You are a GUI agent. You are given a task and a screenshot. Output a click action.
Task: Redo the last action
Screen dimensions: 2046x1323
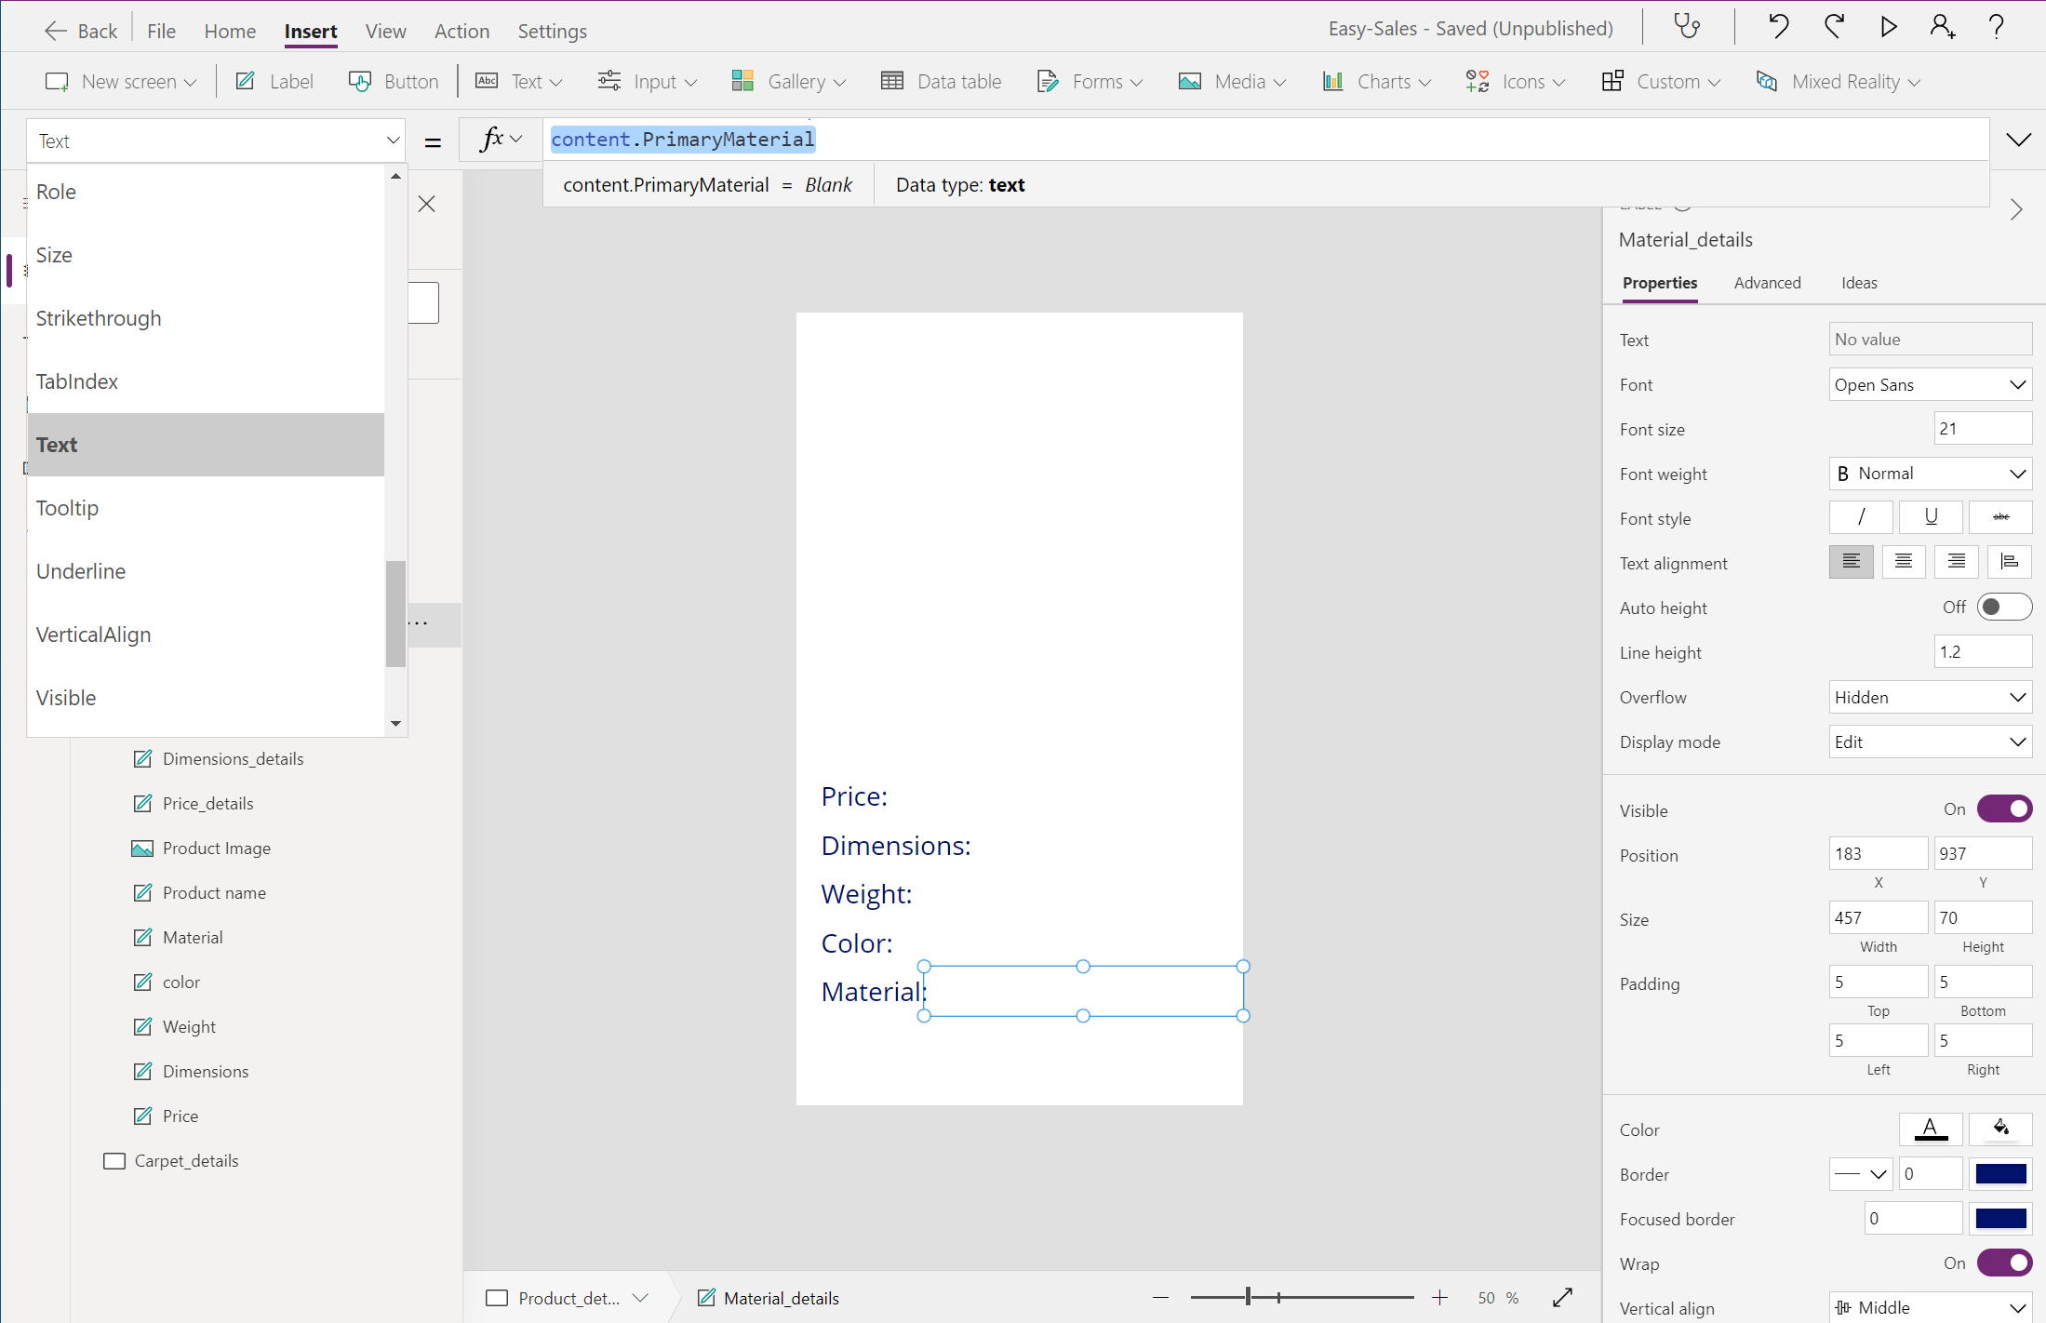coord(1834,27)
